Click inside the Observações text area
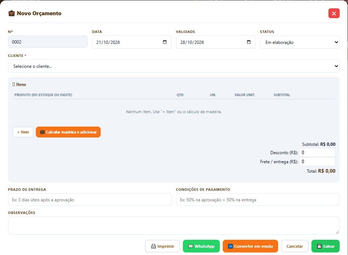Screen dimensions: 348x255 point(173,226)
